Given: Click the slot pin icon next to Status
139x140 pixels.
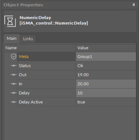Looking at the screenshot, I should click(x=14, y=66).
